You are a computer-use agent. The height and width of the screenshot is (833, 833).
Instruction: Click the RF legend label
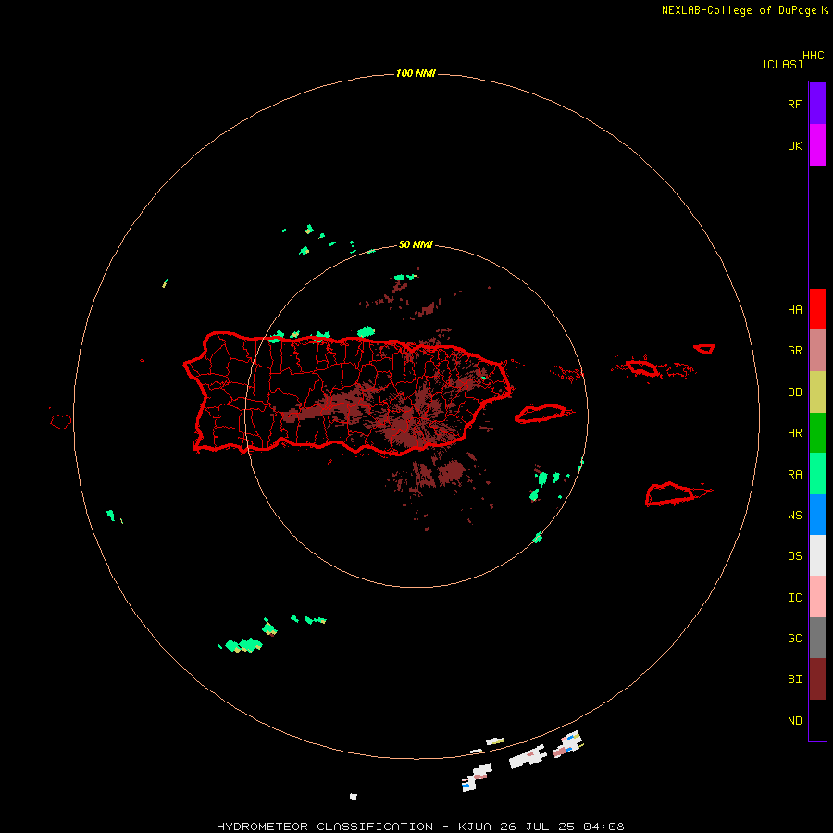coord(794,105)
